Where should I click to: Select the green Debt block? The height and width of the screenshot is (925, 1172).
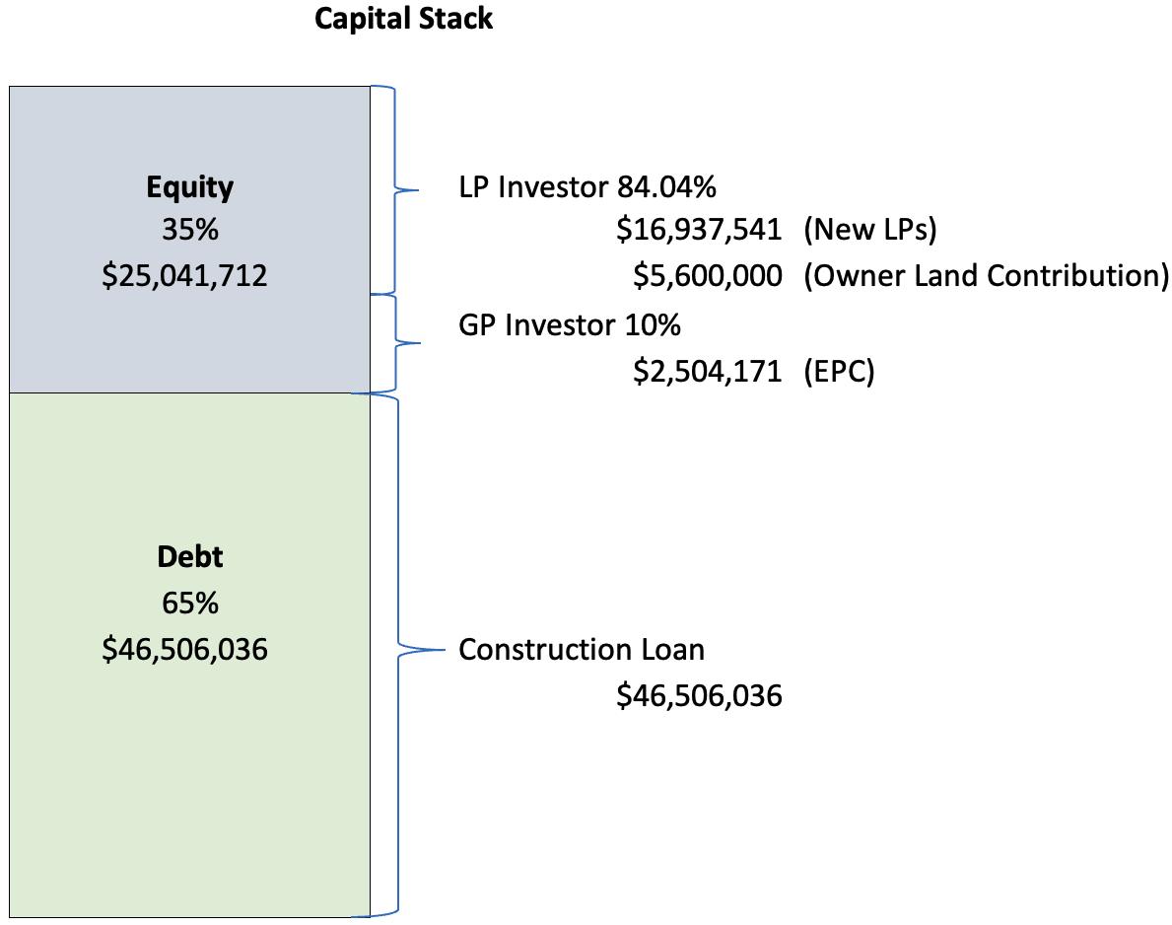pyautogui.click(x=190, y=655)
